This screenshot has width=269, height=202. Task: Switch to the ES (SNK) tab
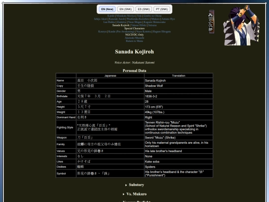click(x=143, y=9)
